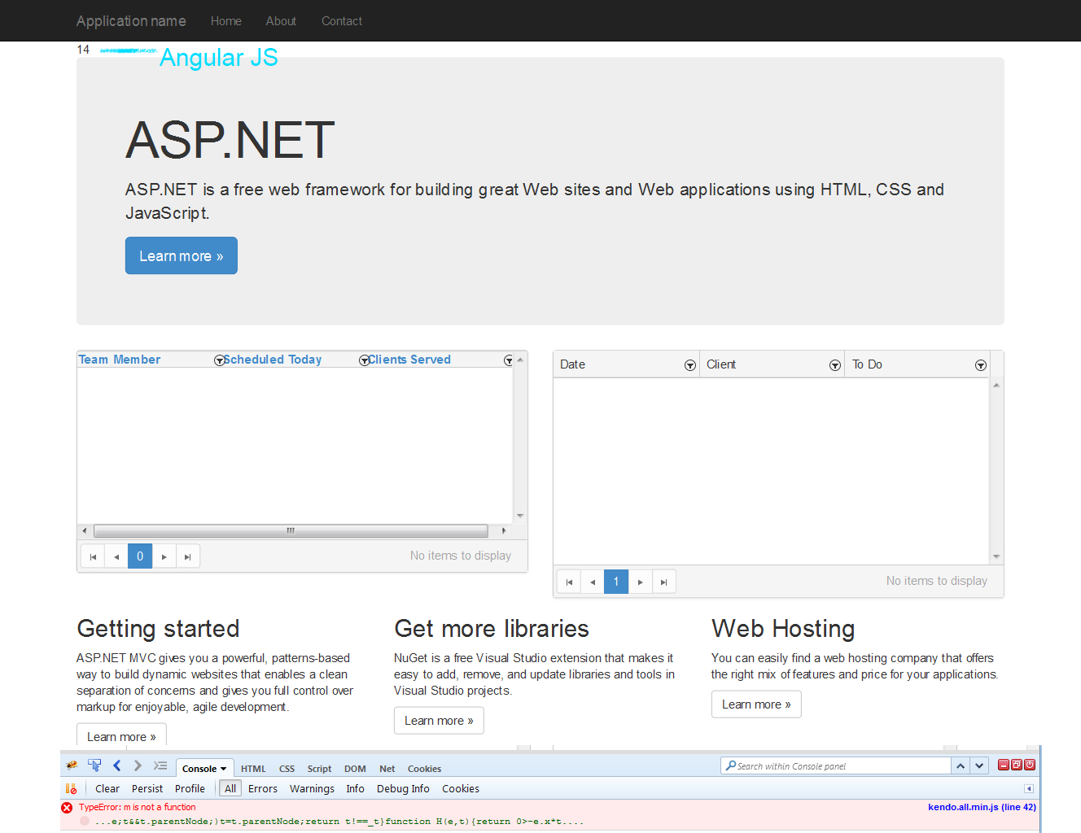1081x833 pixels.
Task: Click Learn more under Web Hosting
Action: pos(756,704)
